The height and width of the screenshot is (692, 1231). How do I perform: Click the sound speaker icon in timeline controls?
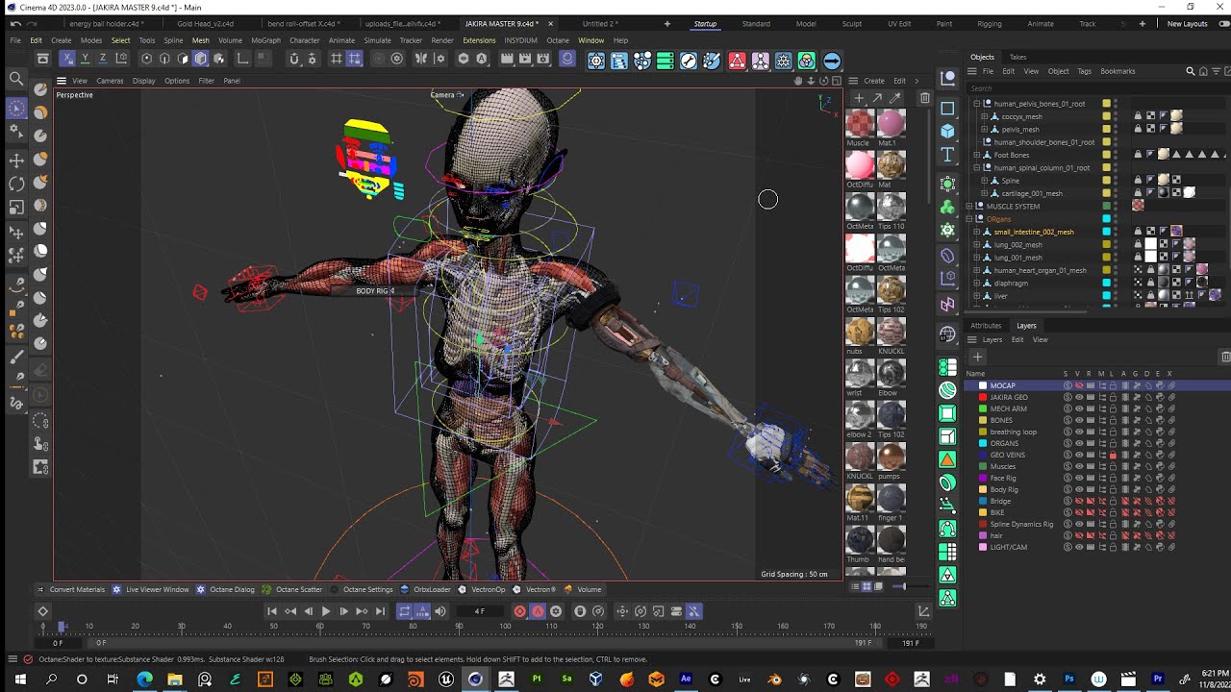[440, 611]
